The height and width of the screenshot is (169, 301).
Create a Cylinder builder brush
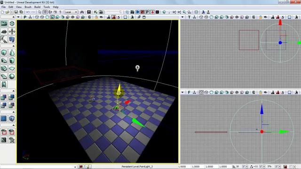pos(12,61)
